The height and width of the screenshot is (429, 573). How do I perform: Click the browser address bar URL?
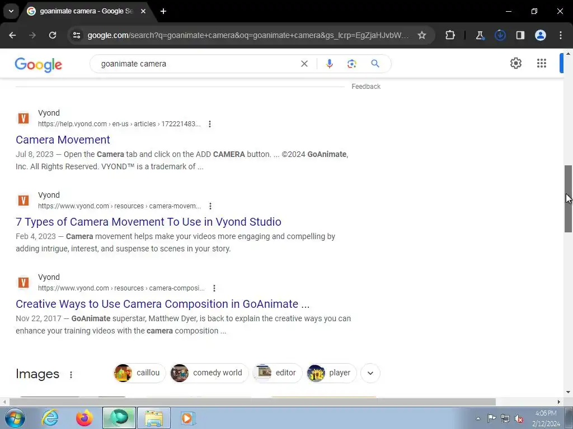tap(248, 35)
